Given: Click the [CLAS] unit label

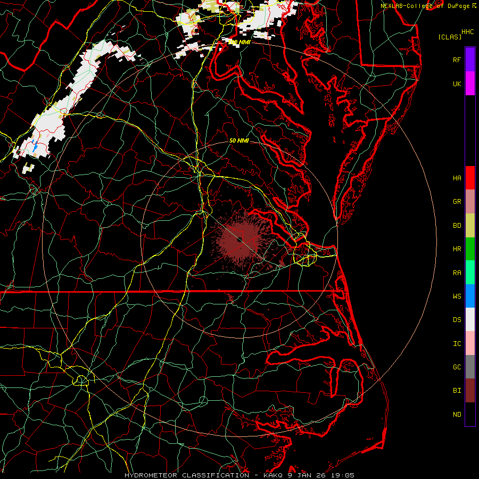Looking at the screenshot, I should (450, 37).
